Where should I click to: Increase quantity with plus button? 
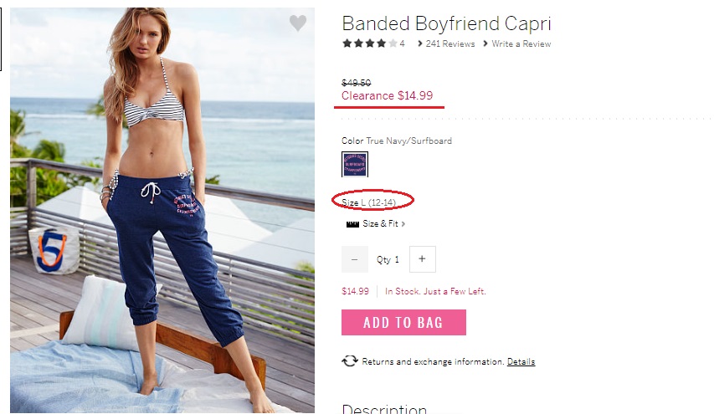[422, 259]
